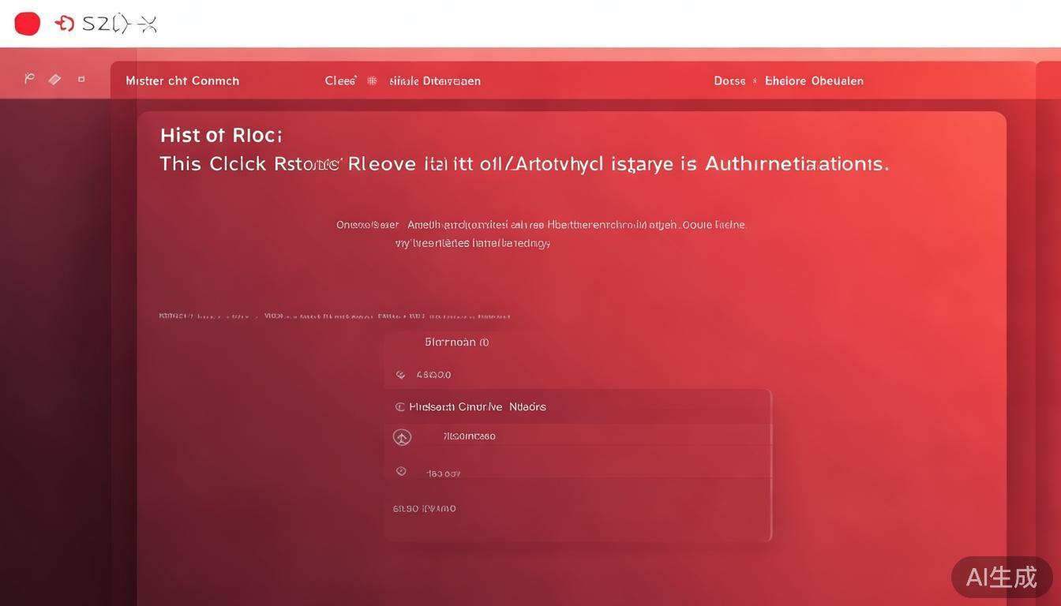Click the small square icon in the toolbar
This screenshot has width=1061, height=606.
[x=81, y=79]
